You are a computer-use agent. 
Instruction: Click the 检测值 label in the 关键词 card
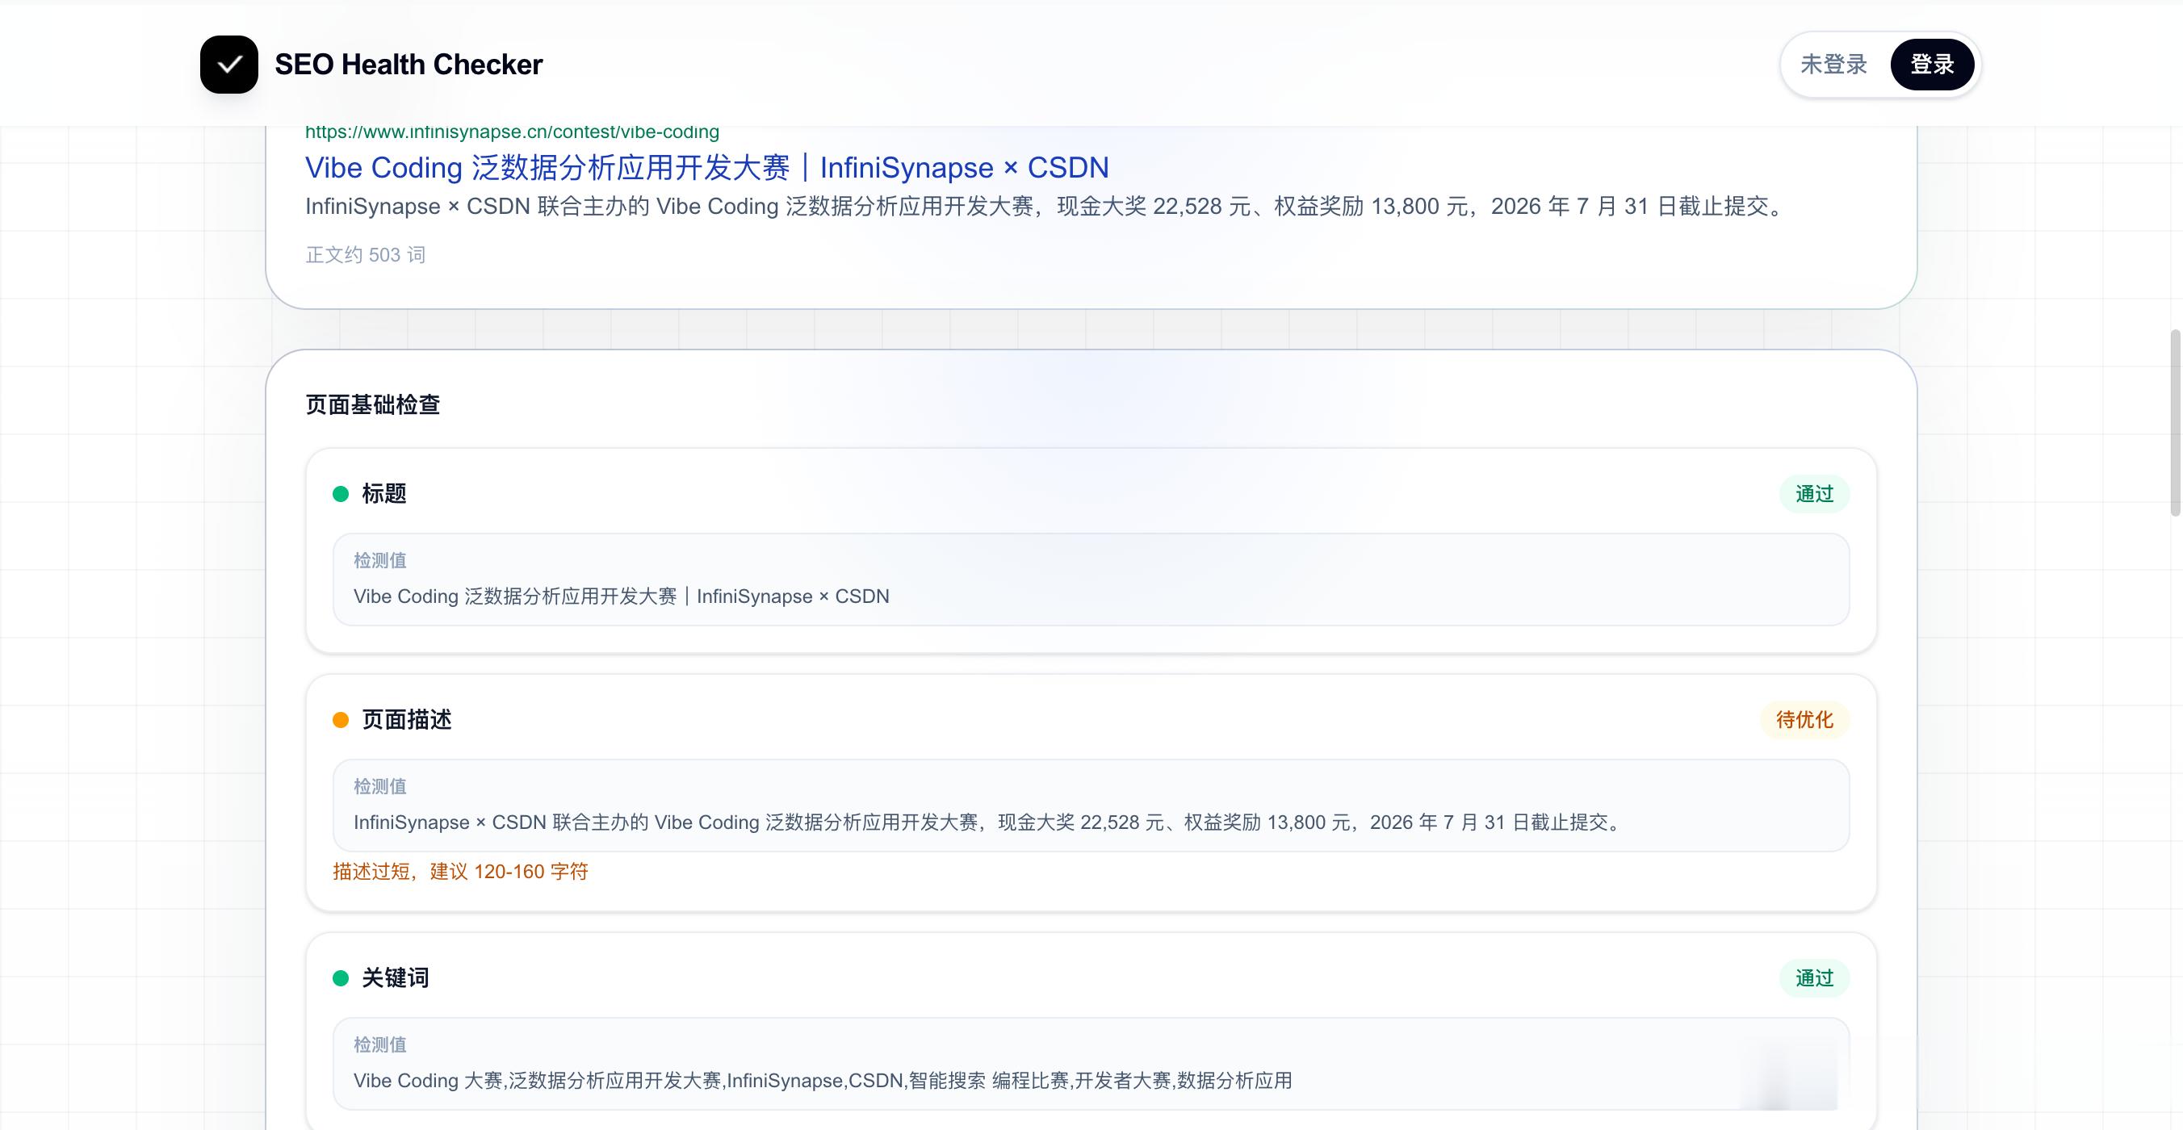tap(379, 1045)
